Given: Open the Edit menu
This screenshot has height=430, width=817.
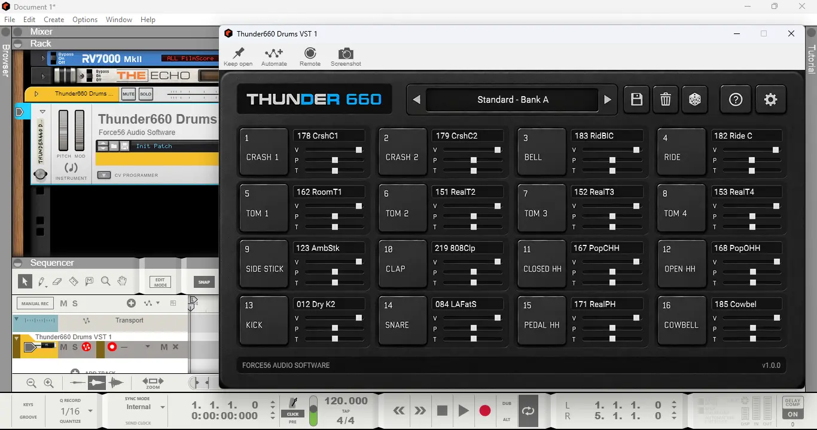Looking at the screenshot, I should (29, 20).
